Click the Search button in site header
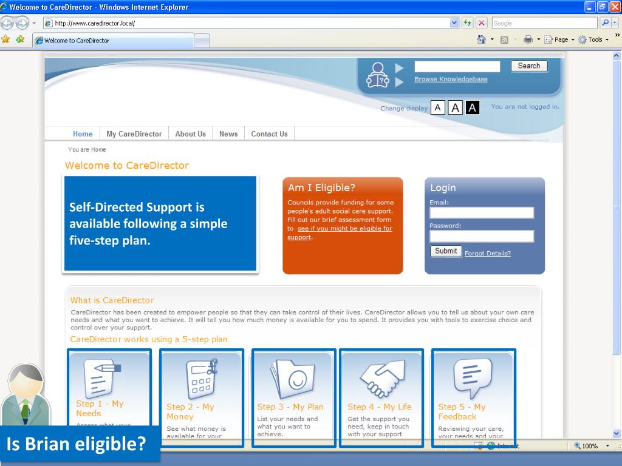 tap(529, 66)
